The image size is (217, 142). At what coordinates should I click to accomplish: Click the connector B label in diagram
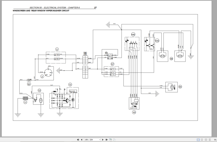(85, 53)
